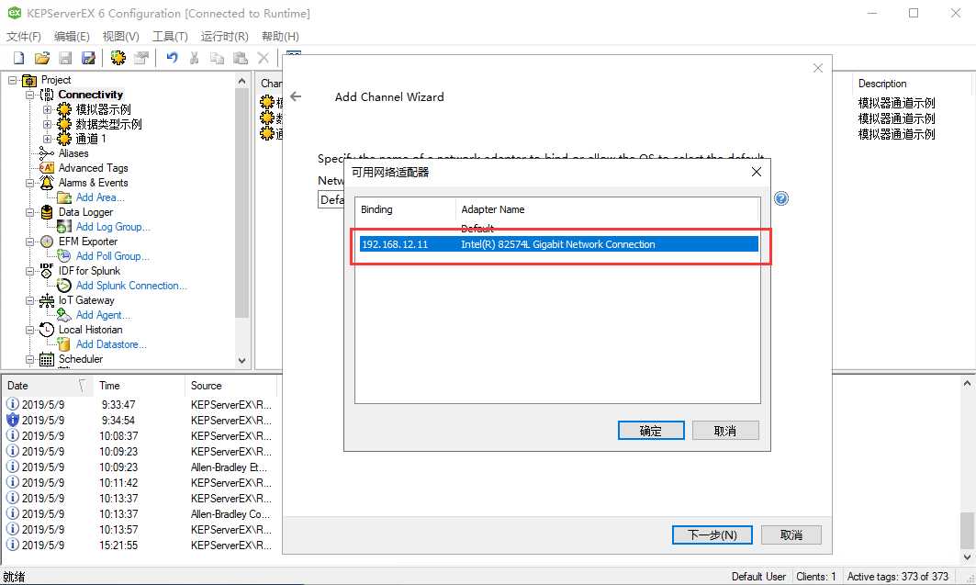Click the IDF for Splunk icon
Viewport: 976px width, 585px height.
[47, 271]
